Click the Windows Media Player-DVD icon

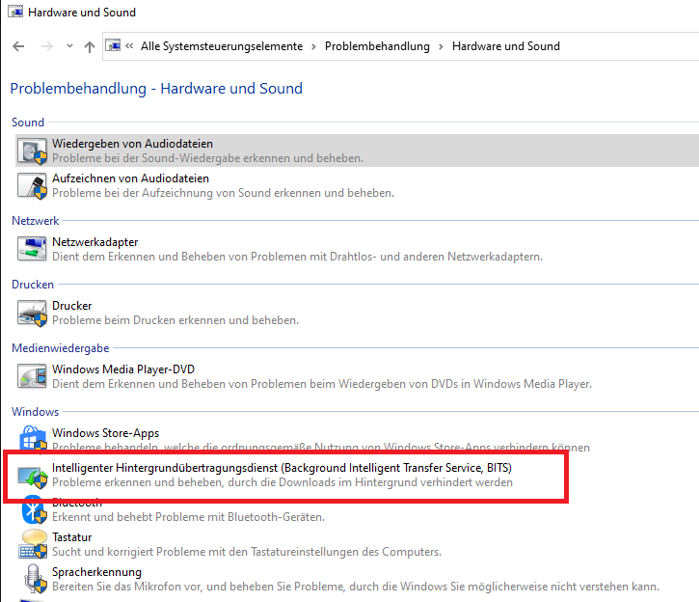(x=32, y=376)
